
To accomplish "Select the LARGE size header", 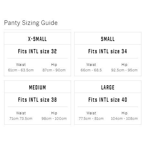I will click(108, 87).
